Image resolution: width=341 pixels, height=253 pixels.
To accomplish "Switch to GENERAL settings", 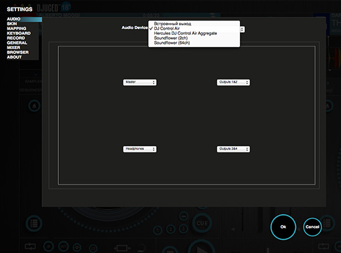I will 17,43.
